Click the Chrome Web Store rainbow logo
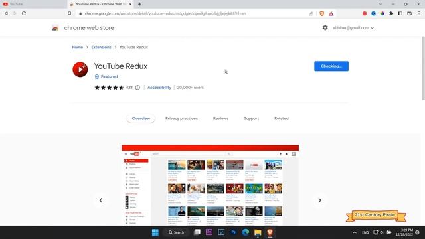 coord(55,28)
